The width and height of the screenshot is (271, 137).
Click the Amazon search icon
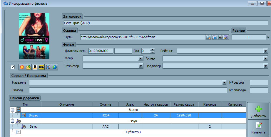(35, 67)
